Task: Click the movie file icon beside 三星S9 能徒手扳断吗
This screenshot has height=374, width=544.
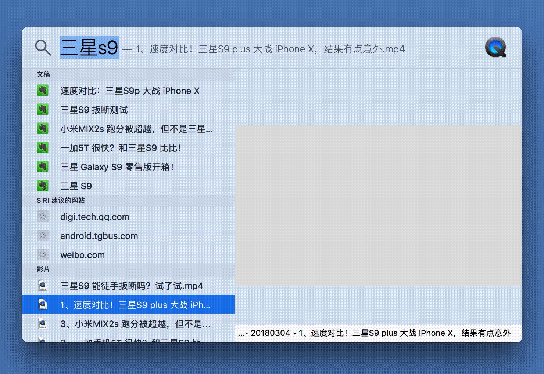Action: tap(43, 285)
